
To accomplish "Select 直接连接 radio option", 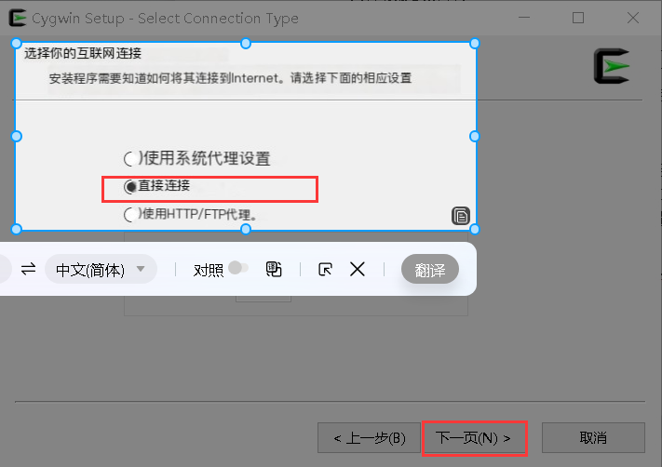I will [130, 186].
